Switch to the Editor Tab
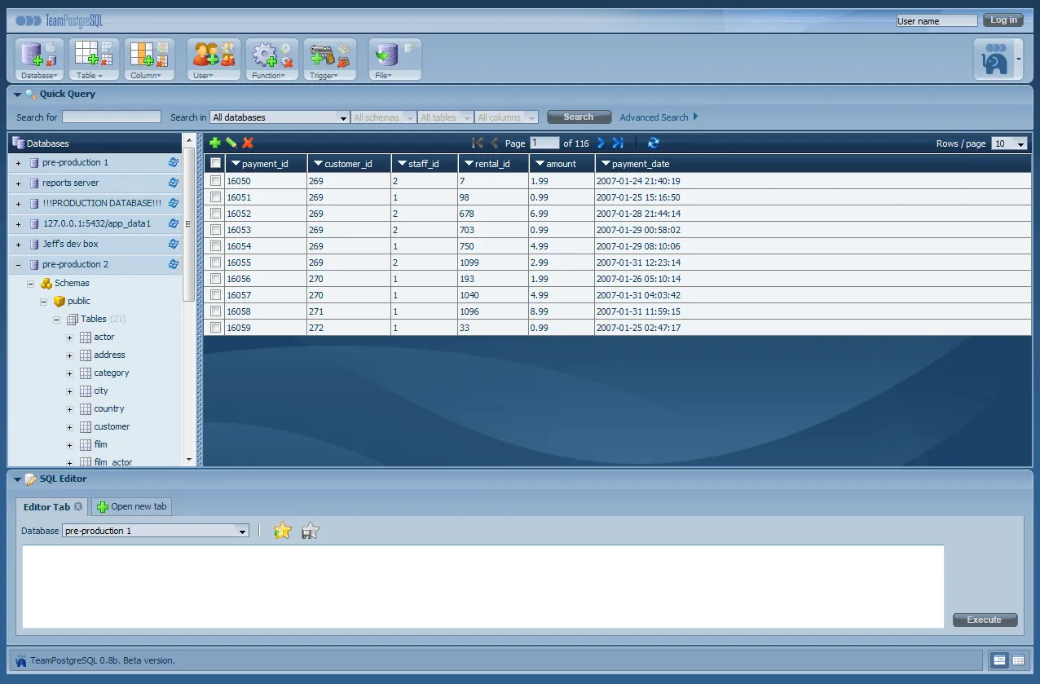Screen dimensions: 1040x684 tap(46, 507)
